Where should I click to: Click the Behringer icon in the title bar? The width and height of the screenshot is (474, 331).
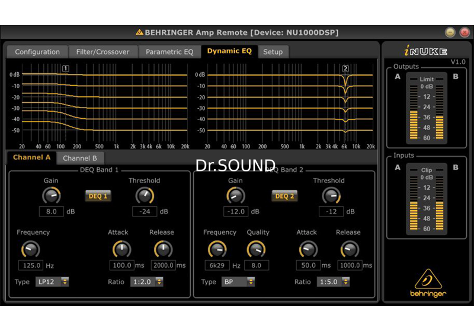(139, 33)
